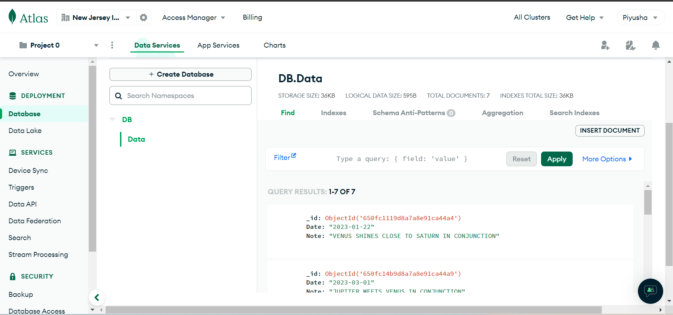The width and height of the screenshot is (673, 315).
Task: Click the bottom horizontal scrollbar
Action: coord(354,310)
